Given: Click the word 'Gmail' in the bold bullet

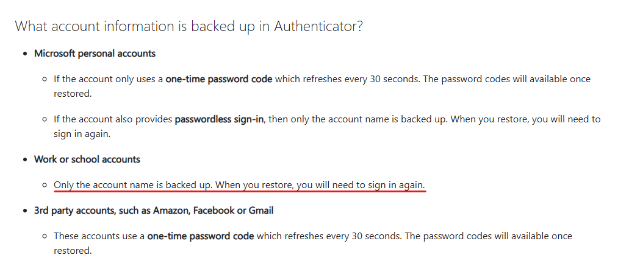Looking at the screenshot, I should tap(261, 211).
